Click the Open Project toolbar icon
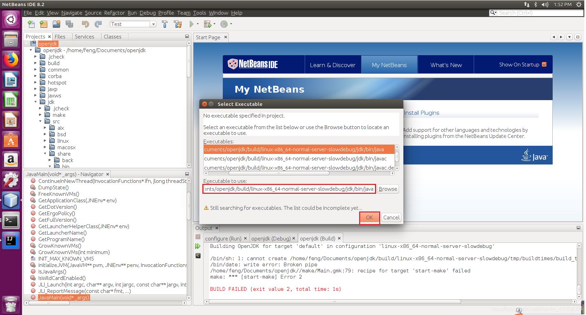Image resolution: width=586 pixels, height=315 pixels. [x=56, y=24]
